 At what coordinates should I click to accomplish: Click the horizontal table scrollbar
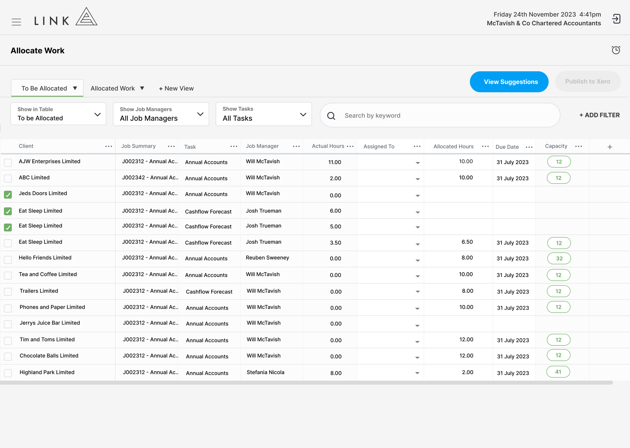coord(306,383)
